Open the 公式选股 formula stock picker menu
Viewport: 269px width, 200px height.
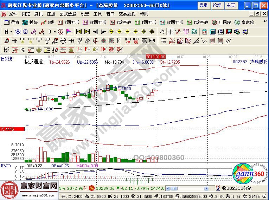pos(68,14)
